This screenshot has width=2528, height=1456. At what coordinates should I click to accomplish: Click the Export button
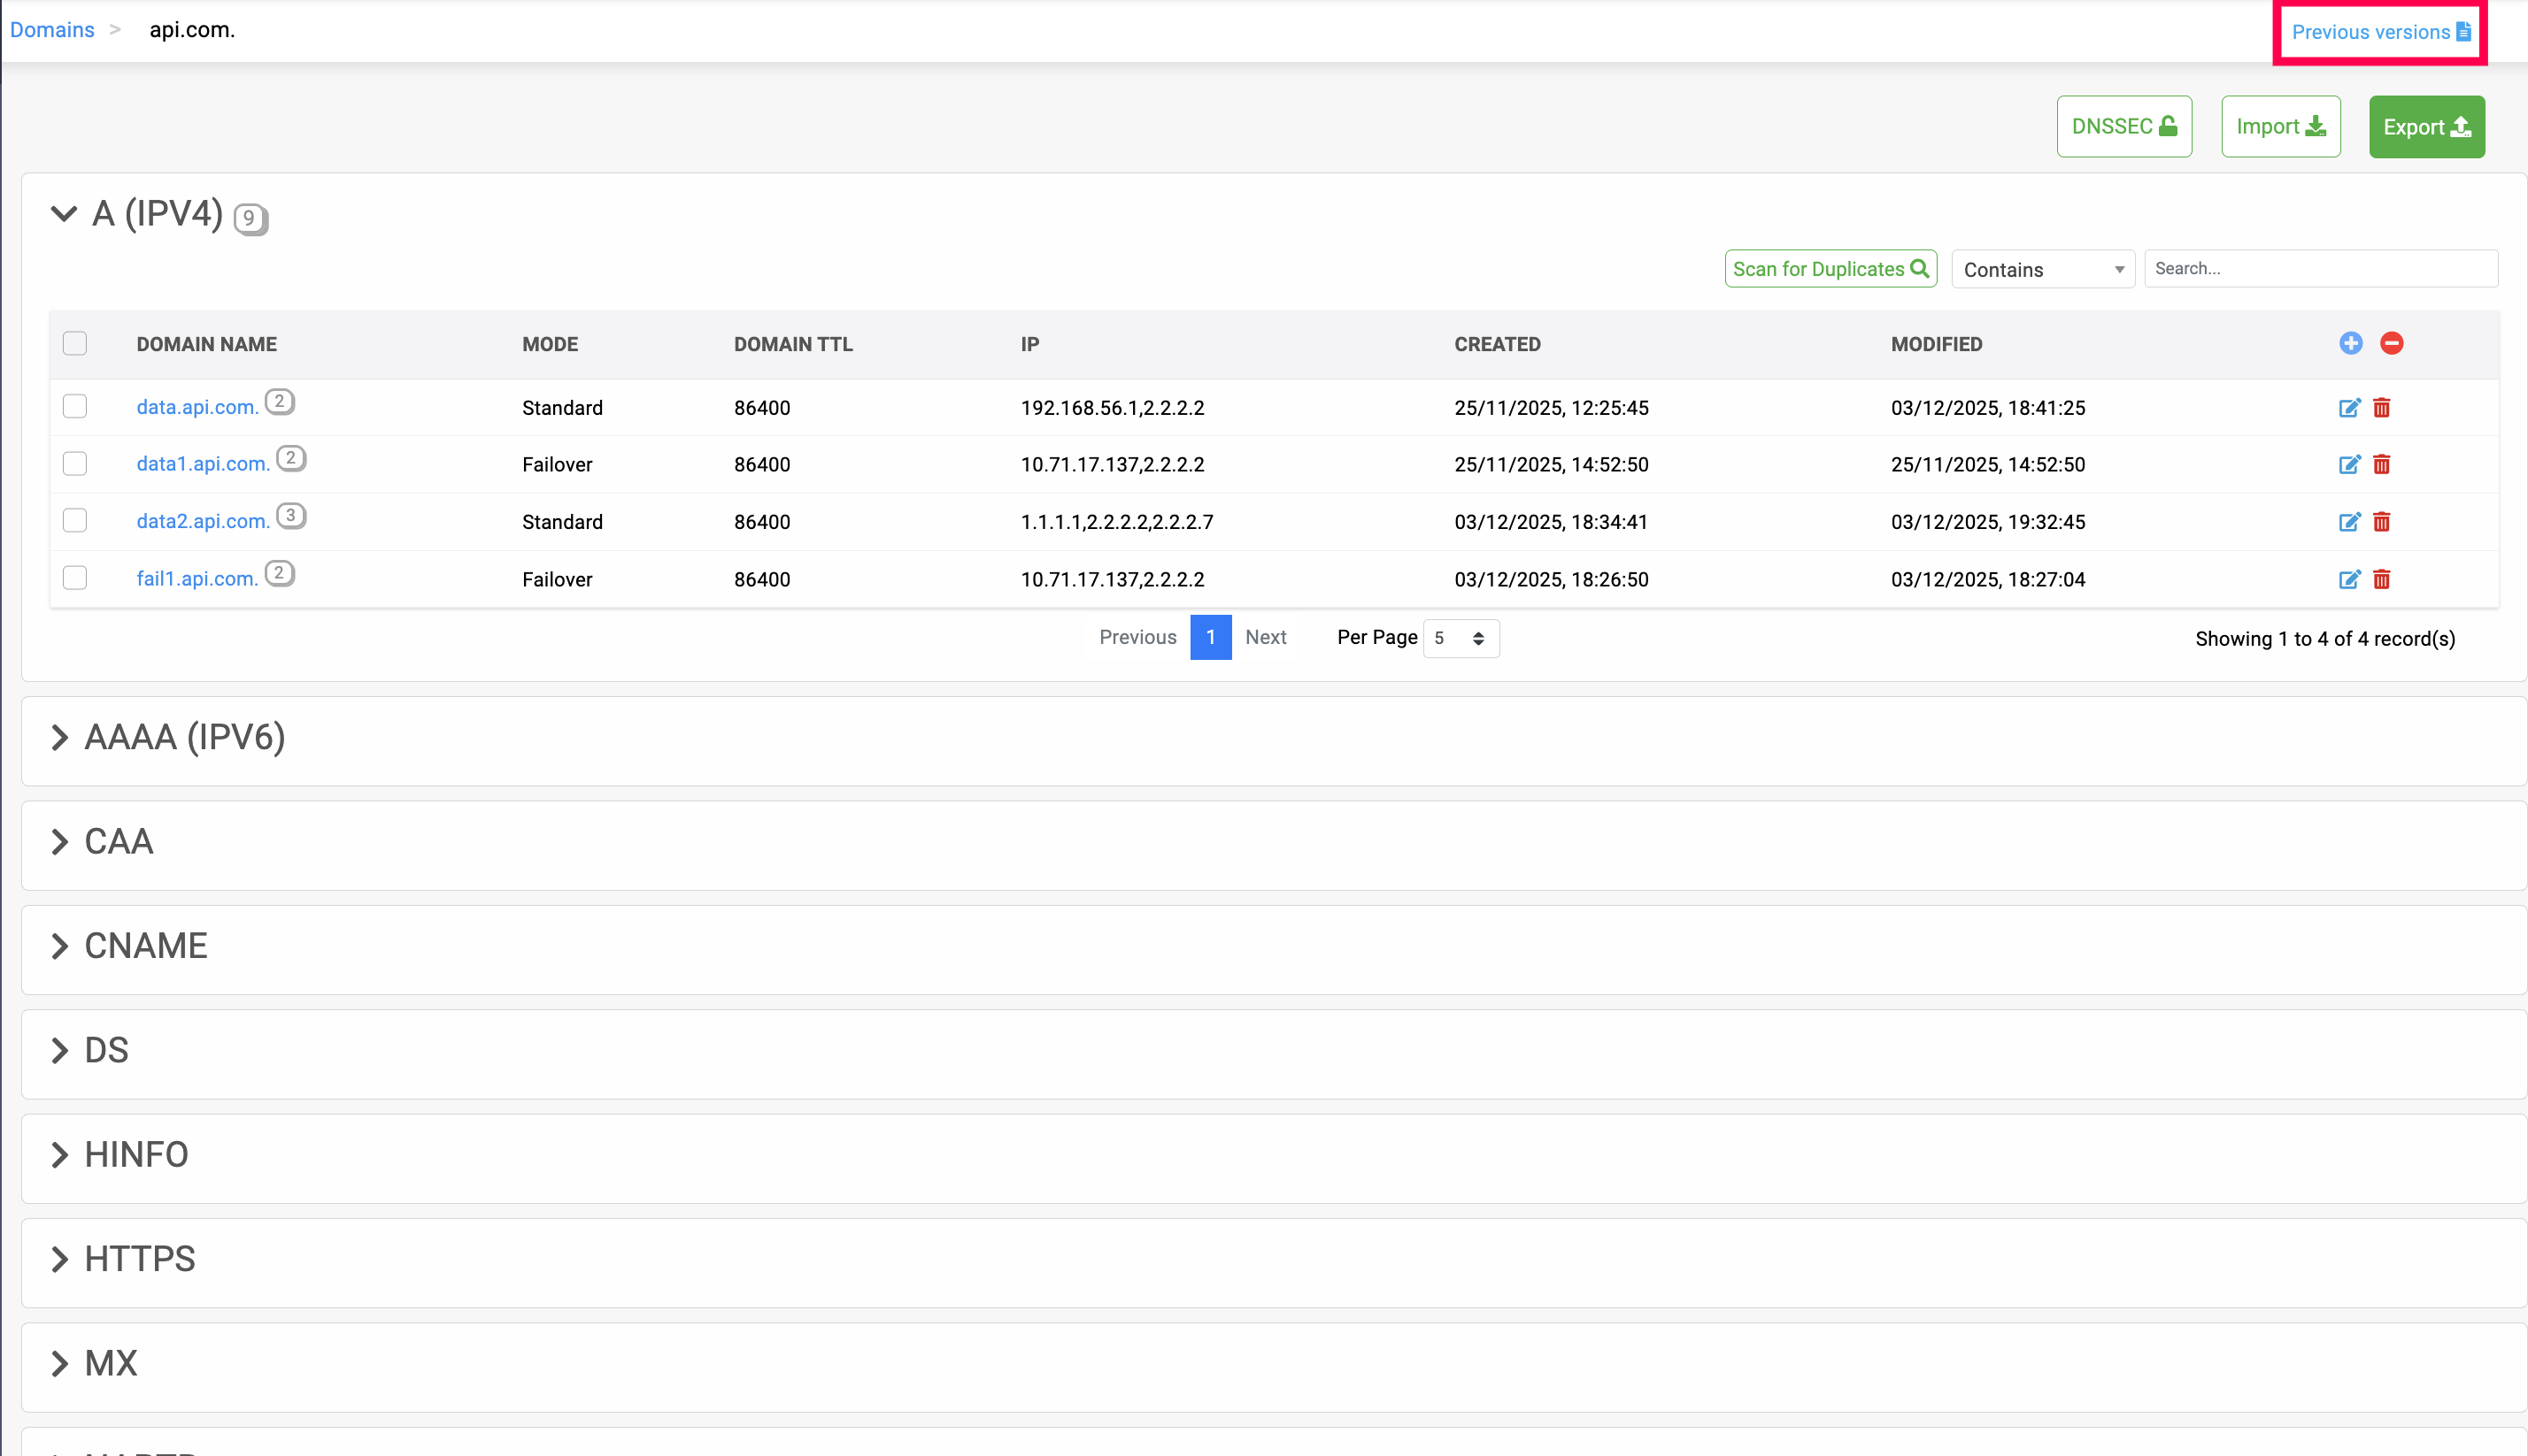[2426, 127]
